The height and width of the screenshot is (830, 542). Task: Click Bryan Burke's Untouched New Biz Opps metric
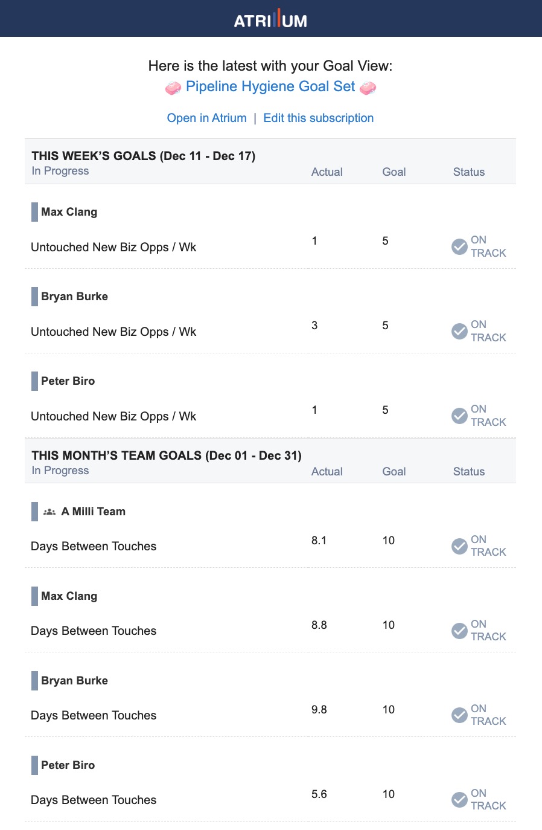point(113,332)
